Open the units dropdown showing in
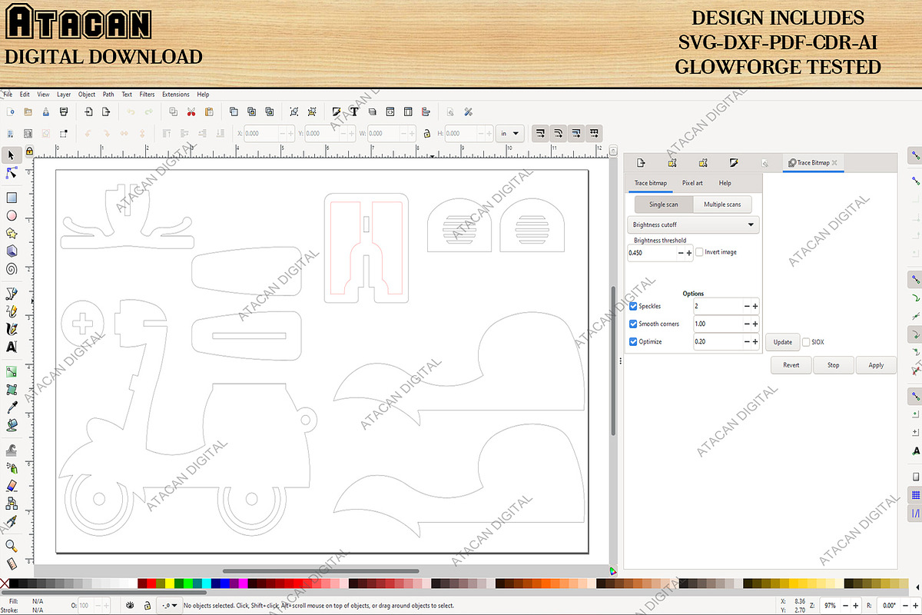Viewport: 922px width, 615px height. 510,133
